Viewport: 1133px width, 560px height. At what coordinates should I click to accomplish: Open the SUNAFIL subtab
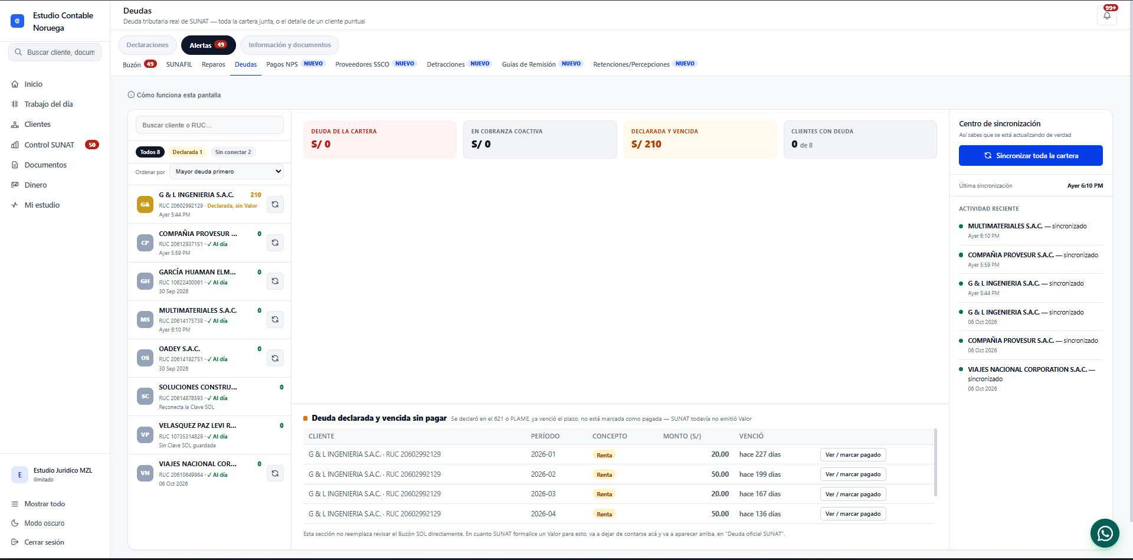pos(179,64)
